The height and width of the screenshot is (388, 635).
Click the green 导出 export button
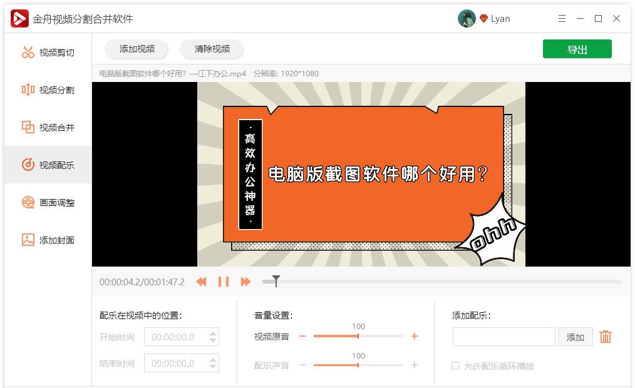(x=577, y=49)
